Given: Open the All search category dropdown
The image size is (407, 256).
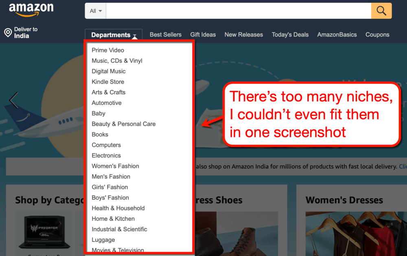Looking at the screenshot, I should pos(95,11).
